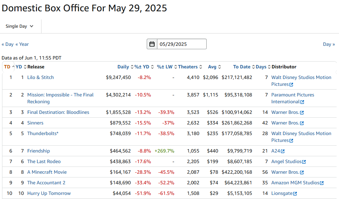Click the $100,914,062 to-date total
339x199 pixels.
(237, 112)
